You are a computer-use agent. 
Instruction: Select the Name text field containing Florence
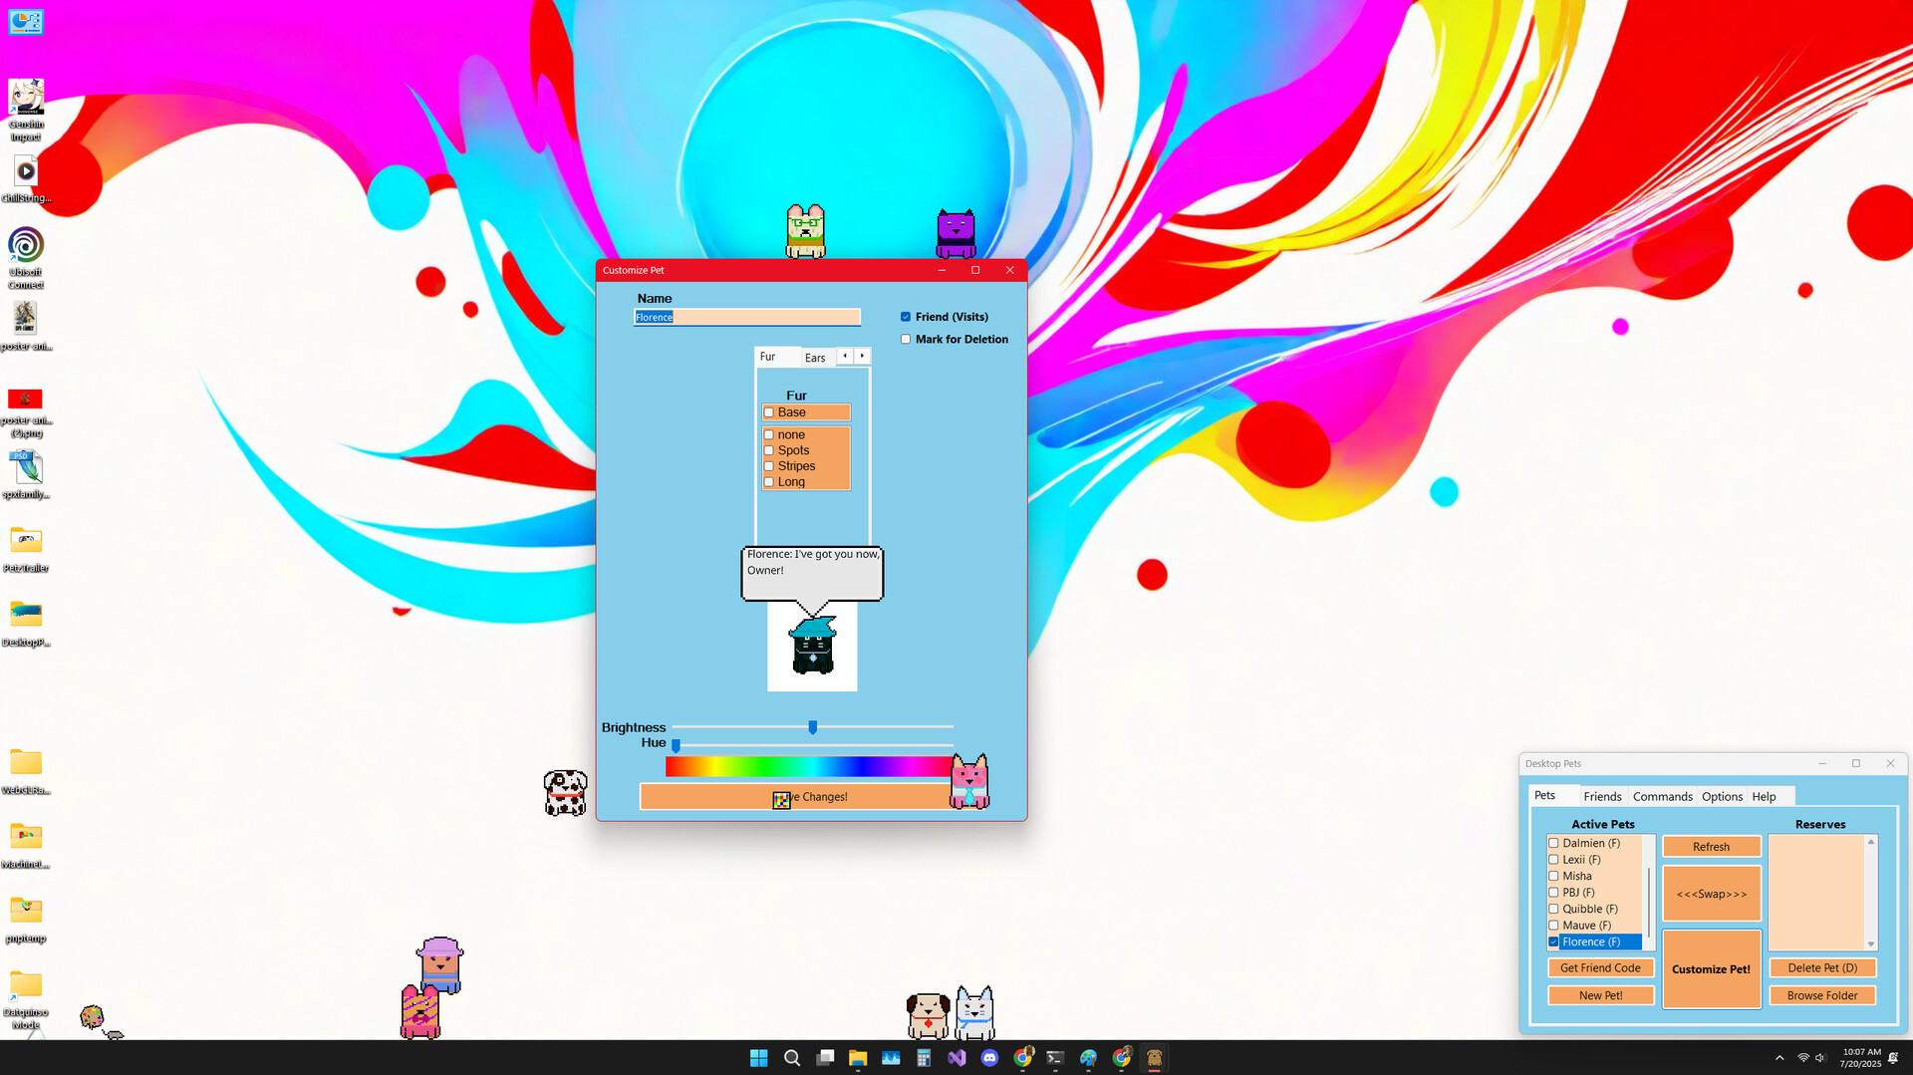pyautogui.click(x=747, y=317)
